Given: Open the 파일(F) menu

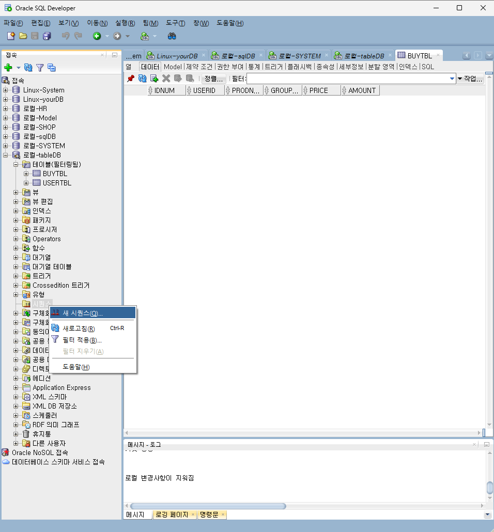Looking at the screenshot, I should click(13, 23).
